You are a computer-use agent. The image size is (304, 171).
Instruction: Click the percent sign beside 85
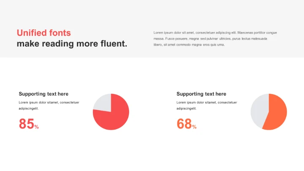37,127
